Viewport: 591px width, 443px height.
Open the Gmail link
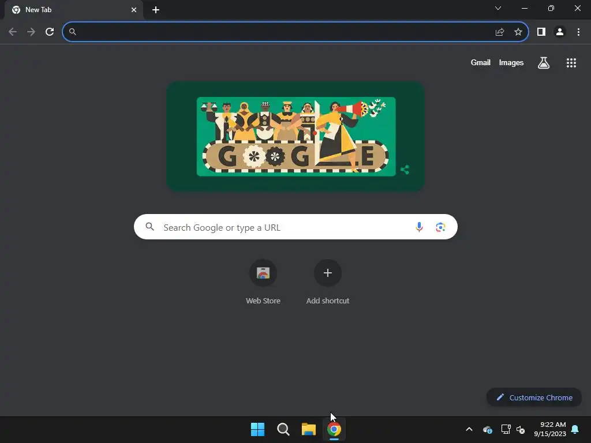(x=481, y=63)
